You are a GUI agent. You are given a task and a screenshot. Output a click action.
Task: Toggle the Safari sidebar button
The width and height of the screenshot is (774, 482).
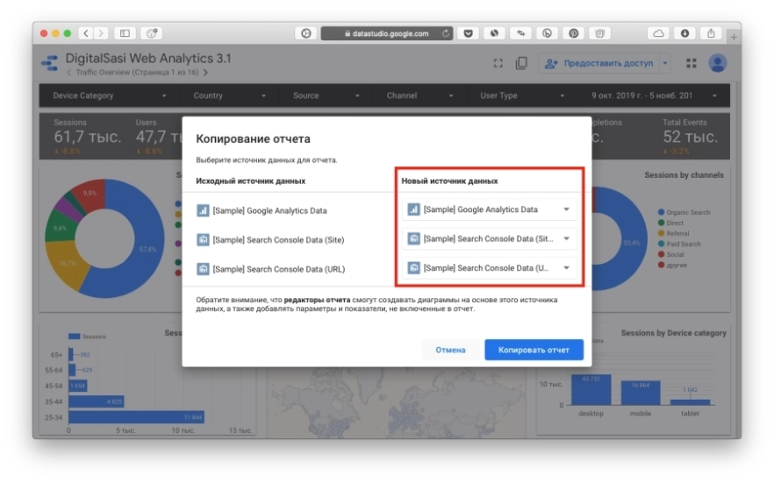point(125,33)
